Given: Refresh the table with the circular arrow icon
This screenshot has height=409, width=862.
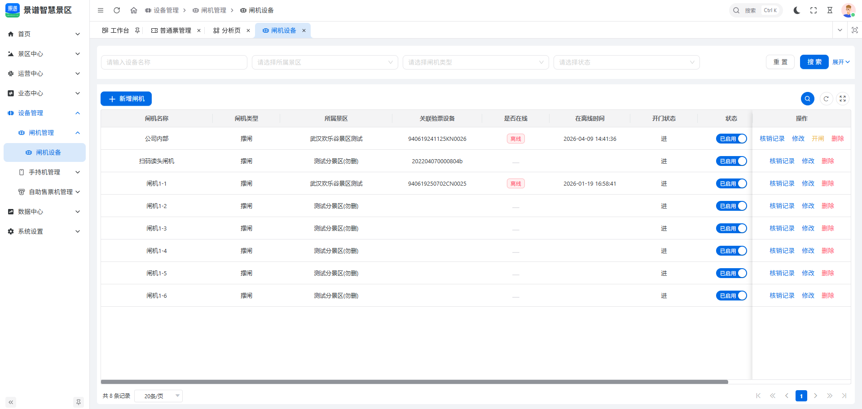Looking at the screenshot, I should tap(826, 99).
